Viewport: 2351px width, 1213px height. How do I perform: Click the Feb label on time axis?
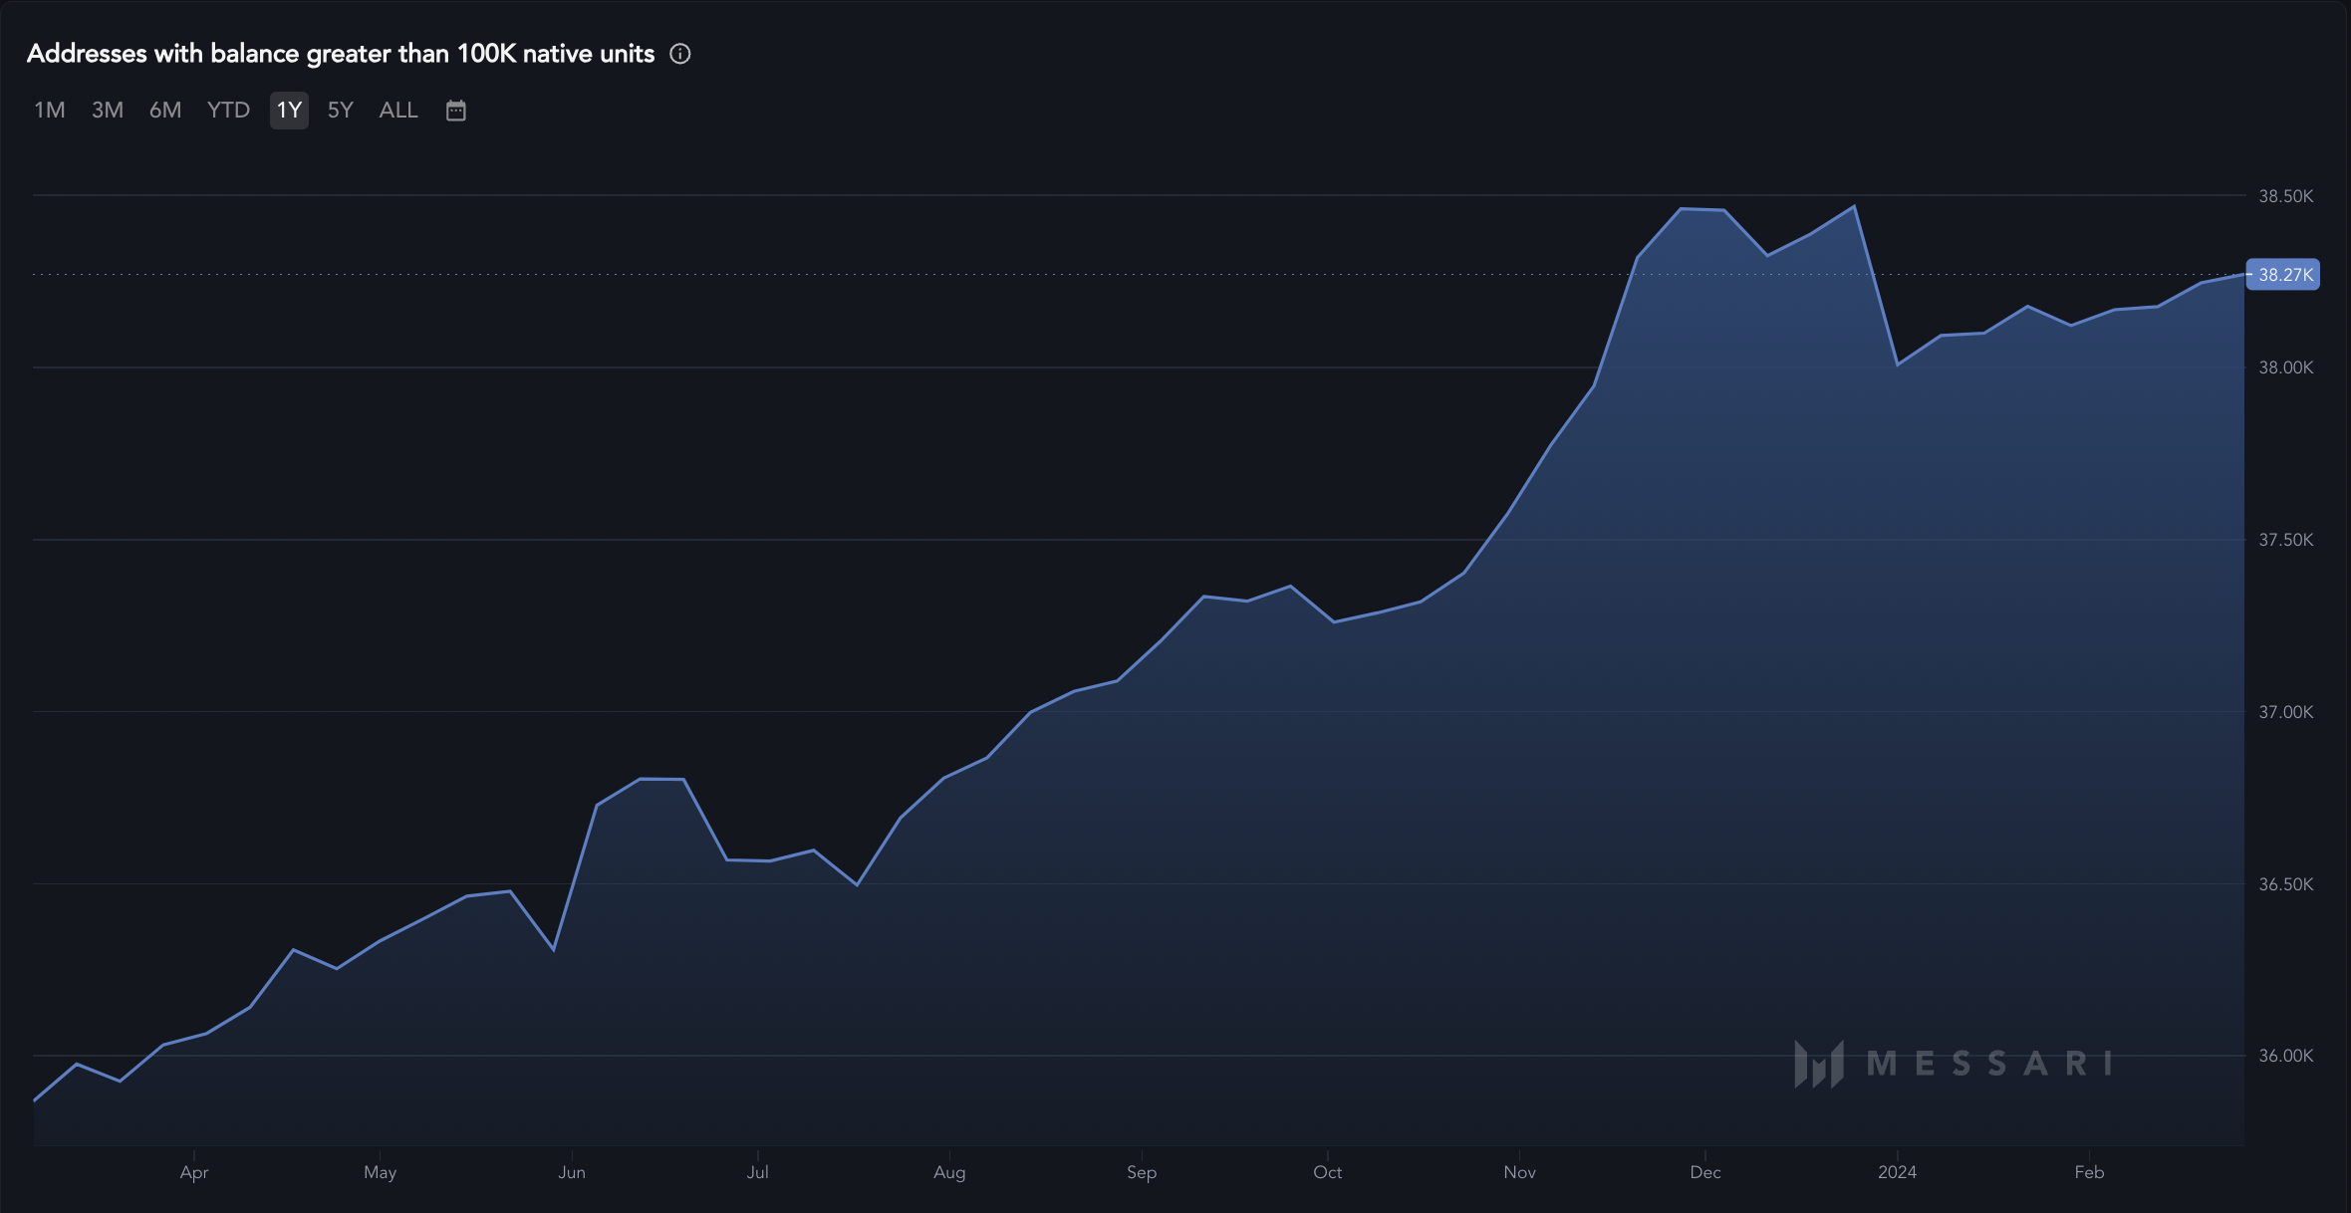click(x=2089, y=1172)
